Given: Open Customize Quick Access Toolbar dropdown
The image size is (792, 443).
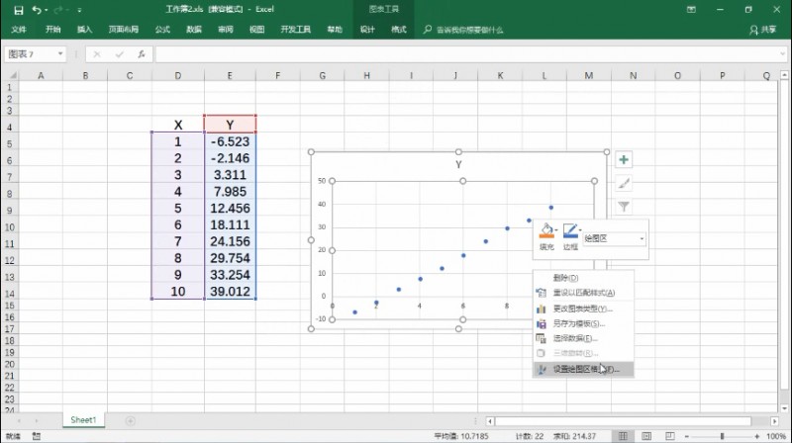Looking at the screenshot, I should click(x=79, y=10).
